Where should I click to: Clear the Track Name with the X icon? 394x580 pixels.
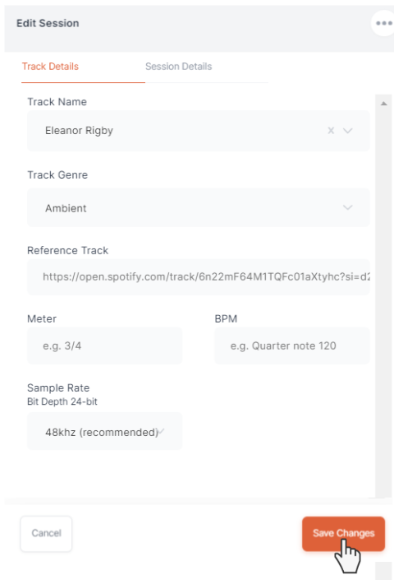(x=331, y=131)
